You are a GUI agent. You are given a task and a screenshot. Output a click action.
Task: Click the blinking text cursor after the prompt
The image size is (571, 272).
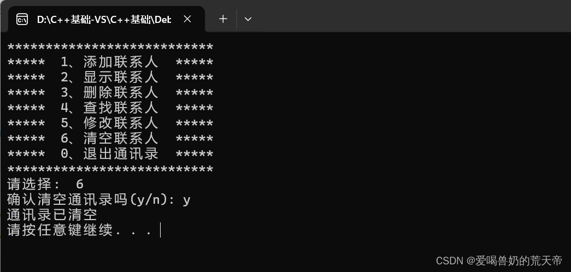click(161, 230)
